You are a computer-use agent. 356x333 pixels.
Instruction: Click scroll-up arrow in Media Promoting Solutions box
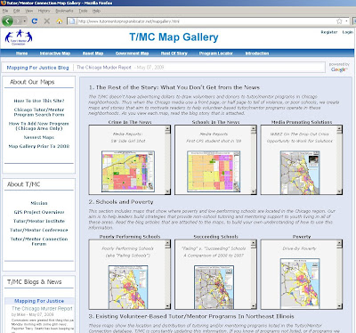(339, 128)
